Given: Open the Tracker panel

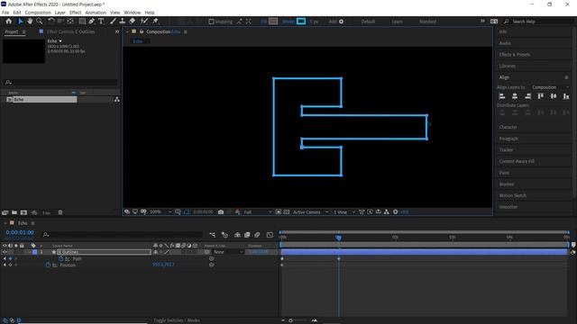Looking at the screenshot, I should tap(506, 150).
